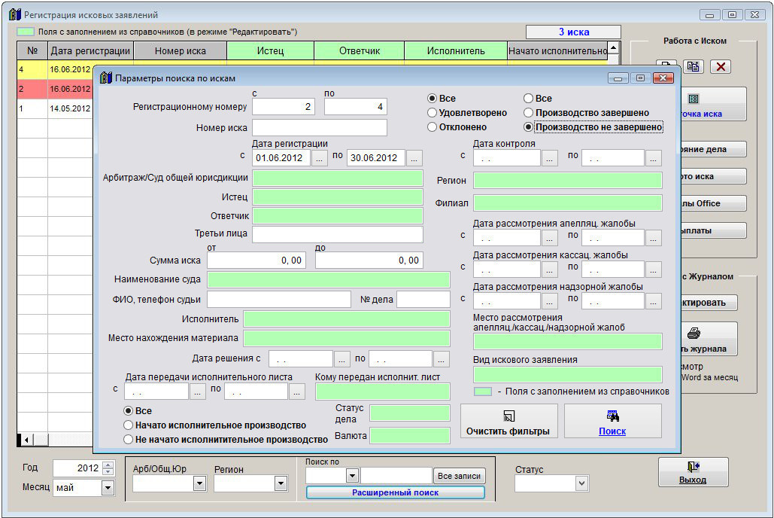Expand the Статус dropdown
774x518 pixels.
581,483
